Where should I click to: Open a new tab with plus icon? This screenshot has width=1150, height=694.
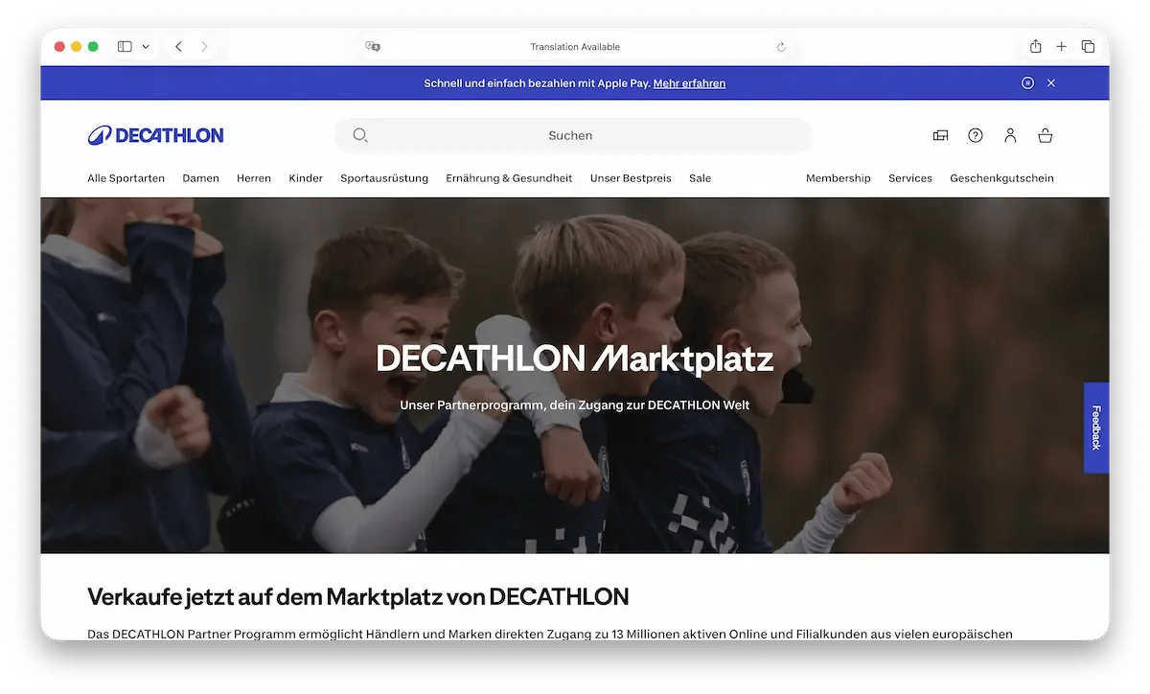click(x=1062, y=46)
